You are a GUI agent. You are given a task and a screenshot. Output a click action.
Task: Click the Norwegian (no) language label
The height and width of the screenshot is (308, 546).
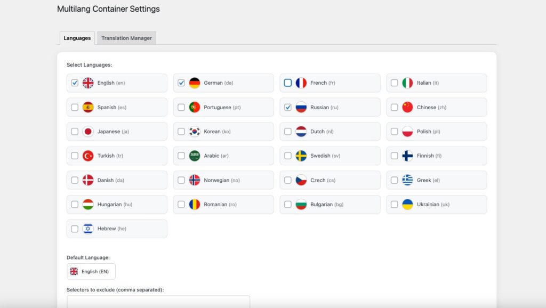point(221,180)
